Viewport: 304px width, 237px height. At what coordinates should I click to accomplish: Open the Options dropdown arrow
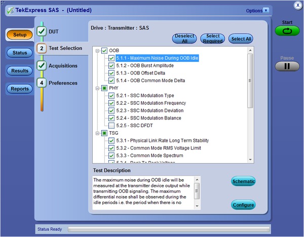click(x=266, y=10)
